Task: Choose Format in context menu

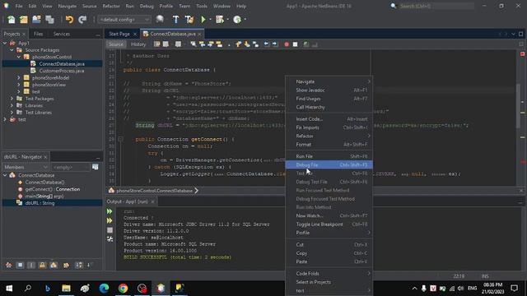Action: point(329,145)
